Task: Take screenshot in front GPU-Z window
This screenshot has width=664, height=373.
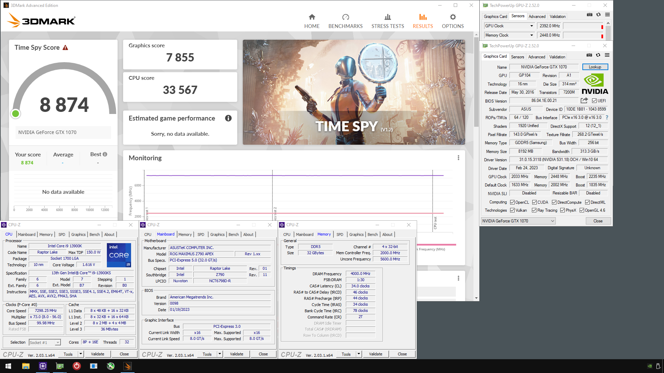Action: (x=589, y=55)
